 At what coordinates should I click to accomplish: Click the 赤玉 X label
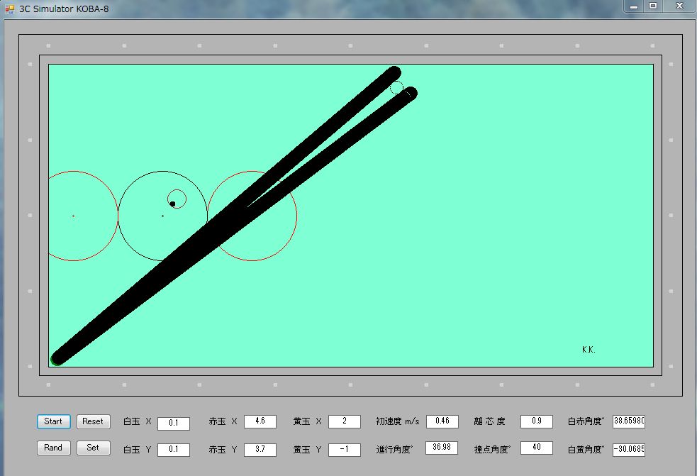[223, 421]
